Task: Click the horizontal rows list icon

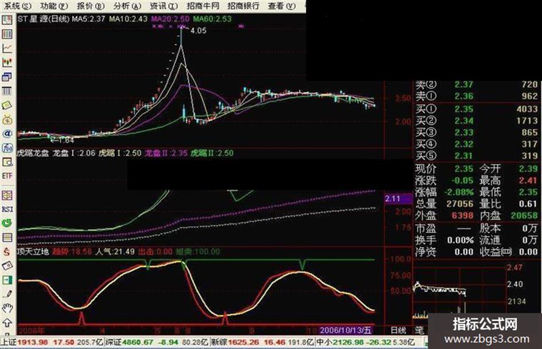Action: 7,237
